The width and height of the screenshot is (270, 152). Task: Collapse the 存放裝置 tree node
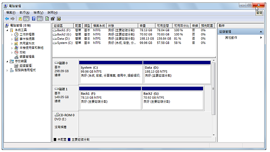point(7,62)
